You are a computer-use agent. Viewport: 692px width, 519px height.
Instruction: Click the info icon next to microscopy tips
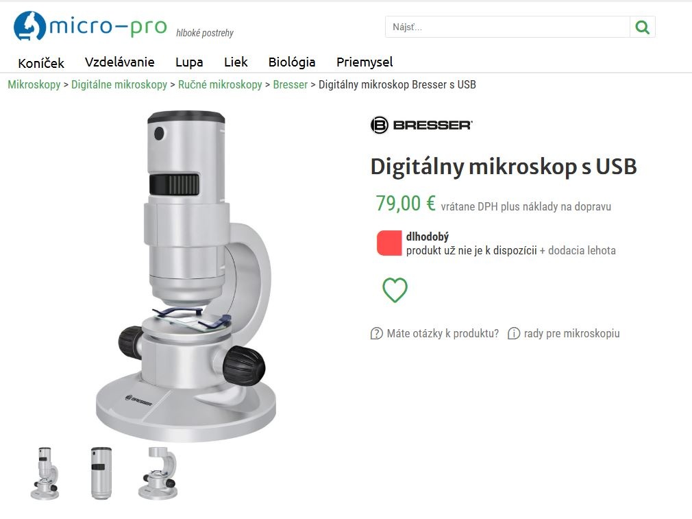point(514,333)
